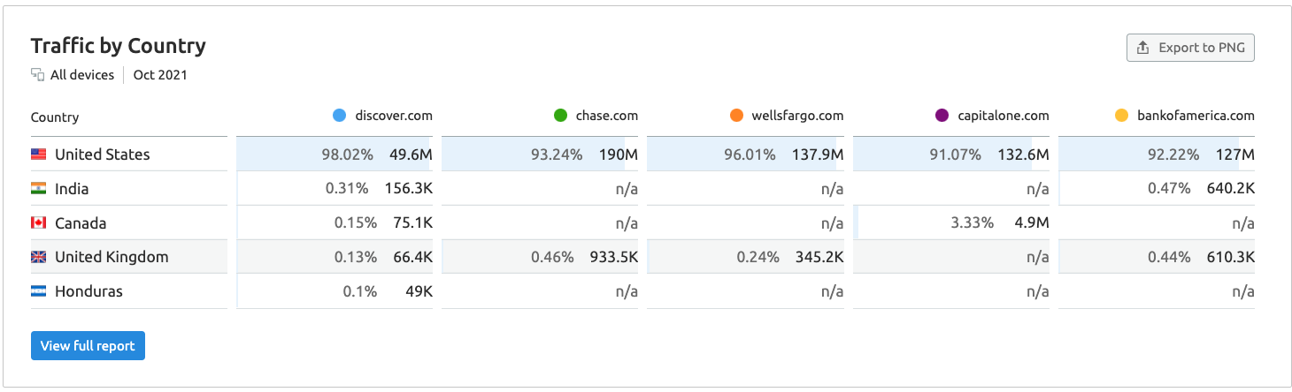Select the discover.com column header
This screenshot has height=392, width=1292.
pos(394,116)
